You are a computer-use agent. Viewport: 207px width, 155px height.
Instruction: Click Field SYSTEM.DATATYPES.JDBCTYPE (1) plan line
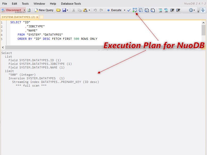(40, 64)
